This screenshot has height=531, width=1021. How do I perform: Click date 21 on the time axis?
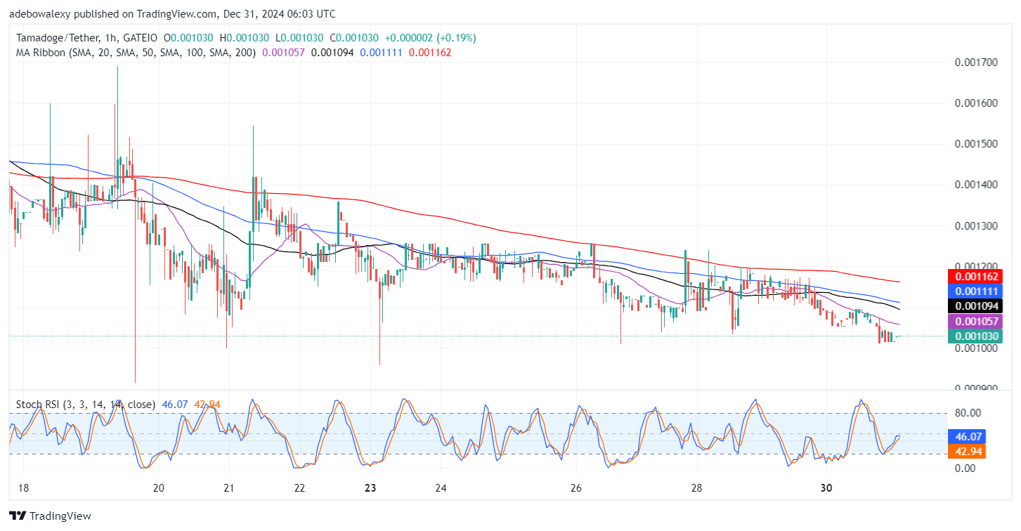point(228,488)
